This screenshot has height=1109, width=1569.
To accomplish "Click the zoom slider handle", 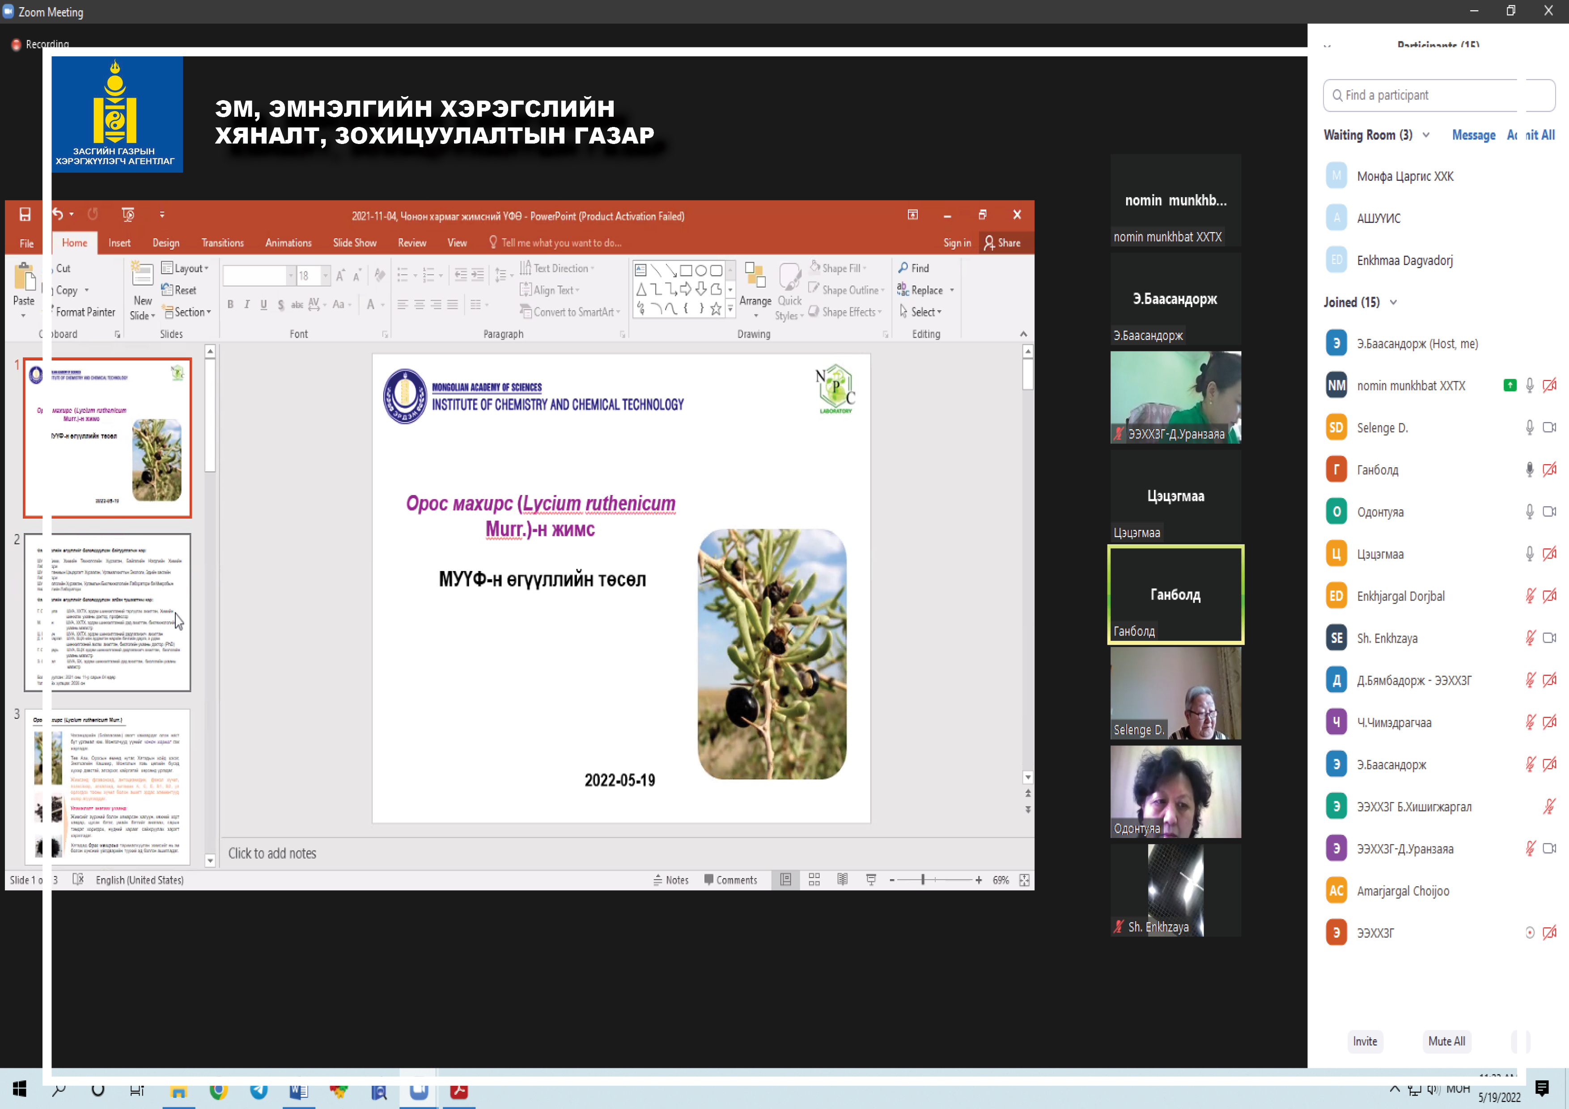I will point(923,880).
